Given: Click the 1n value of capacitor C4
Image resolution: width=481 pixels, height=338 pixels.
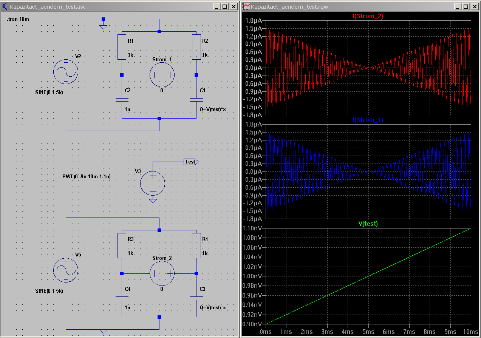Looking at the screenshot, I should point(127,307).
